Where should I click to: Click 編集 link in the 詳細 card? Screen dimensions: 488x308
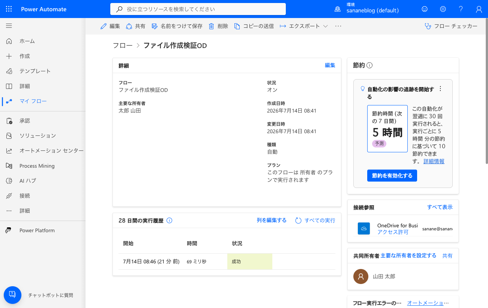click(330, 65)
